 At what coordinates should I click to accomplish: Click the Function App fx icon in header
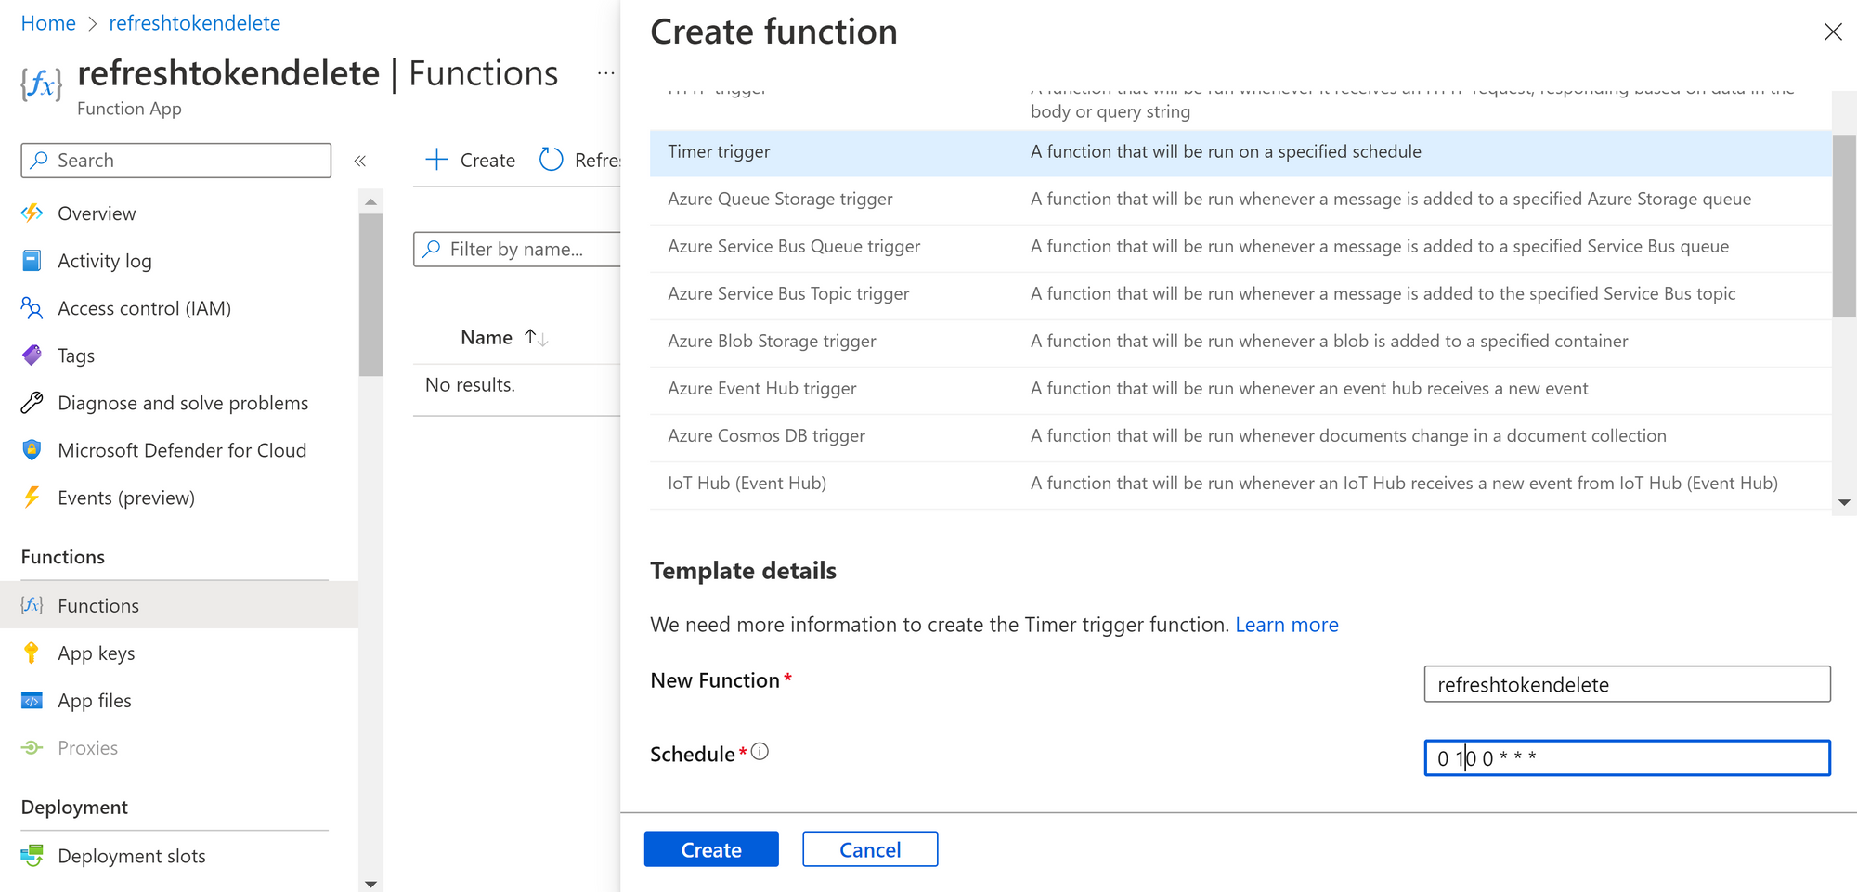(x=42, y=84)
